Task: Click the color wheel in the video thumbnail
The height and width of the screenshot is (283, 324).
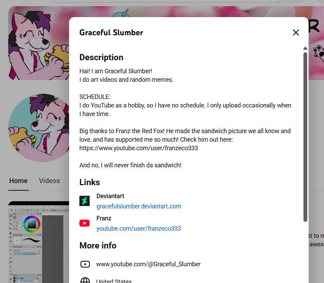Action: (x=32, y=224)
